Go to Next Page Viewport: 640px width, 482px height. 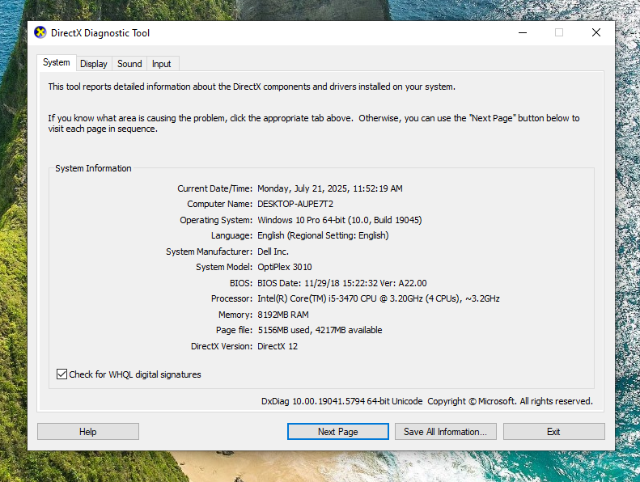[x=338, y=431]
